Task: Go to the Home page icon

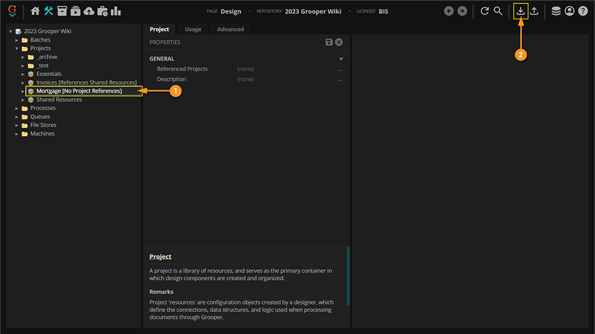Action: (x=35, y=11)
